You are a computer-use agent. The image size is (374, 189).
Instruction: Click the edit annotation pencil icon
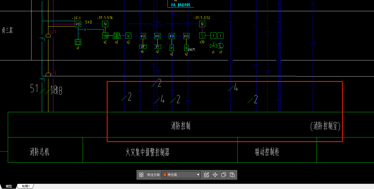pos(207,175)
